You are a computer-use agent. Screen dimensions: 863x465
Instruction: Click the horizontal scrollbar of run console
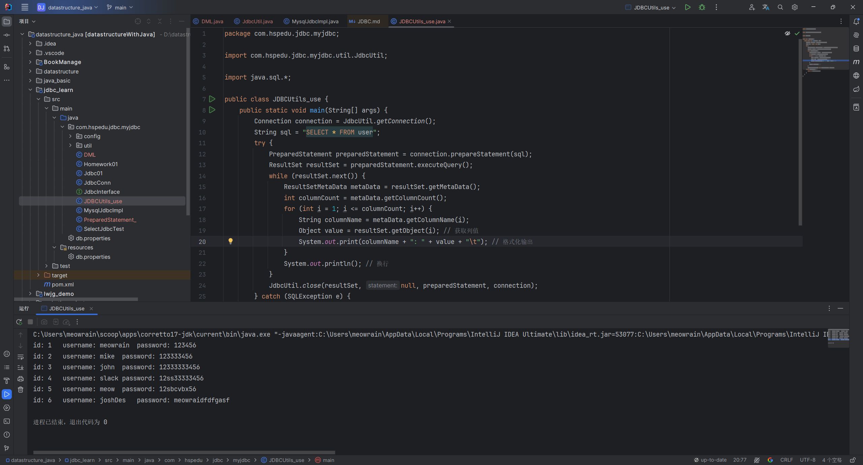[x=184, y=453]
